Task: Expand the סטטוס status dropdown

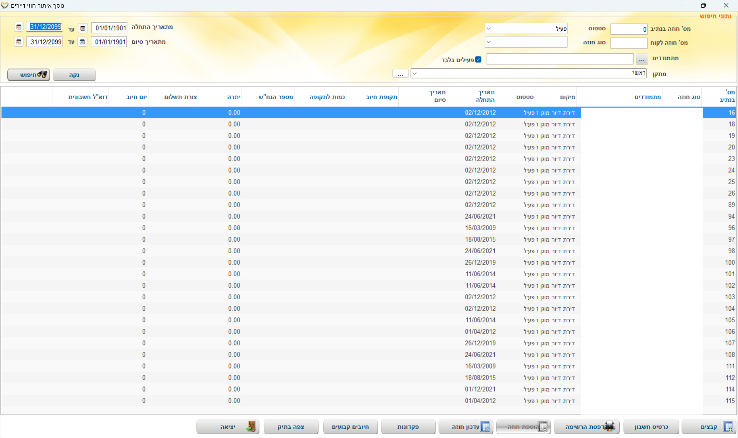Action: 489,28
